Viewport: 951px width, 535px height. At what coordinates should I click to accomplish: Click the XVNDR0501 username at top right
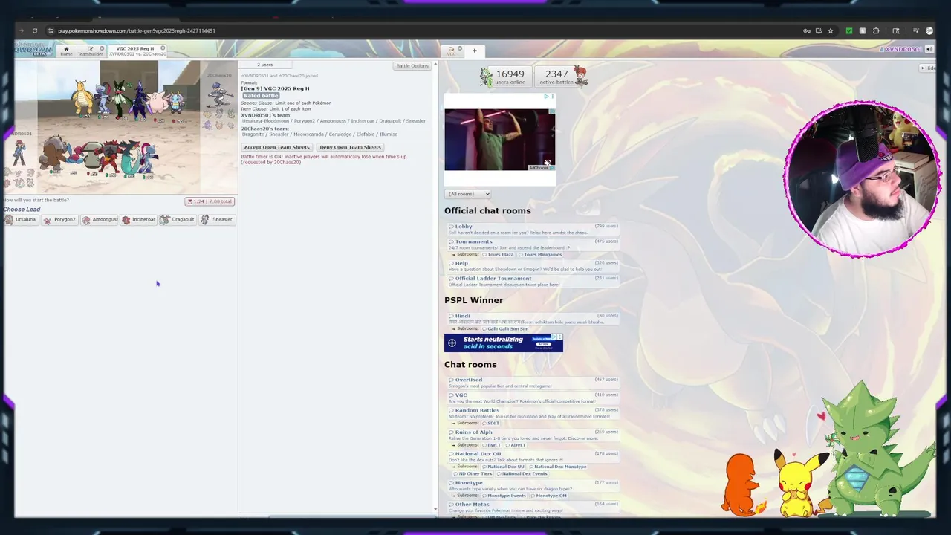pyautogui.click(x=900, y=49)
